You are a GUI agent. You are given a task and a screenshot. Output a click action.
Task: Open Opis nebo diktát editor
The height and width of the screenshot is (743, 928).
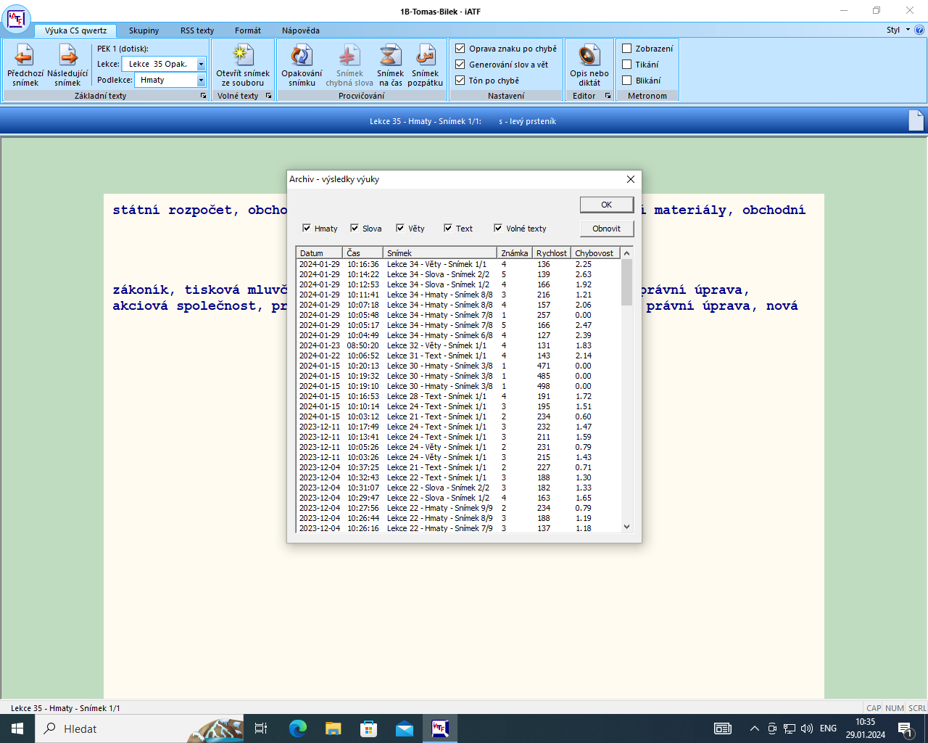point(589,57)
